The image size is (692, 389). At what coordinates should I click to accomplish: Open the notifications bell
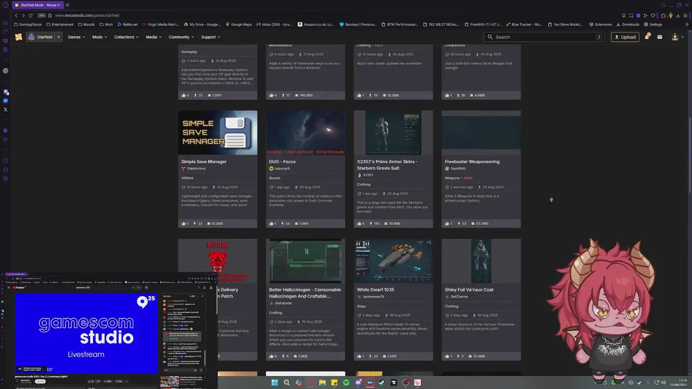coord(647,37)
